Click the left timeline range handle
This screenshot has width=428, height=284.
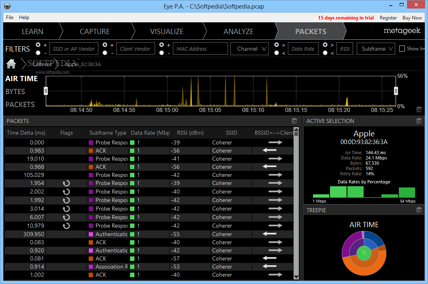click(x=46, y=90)
